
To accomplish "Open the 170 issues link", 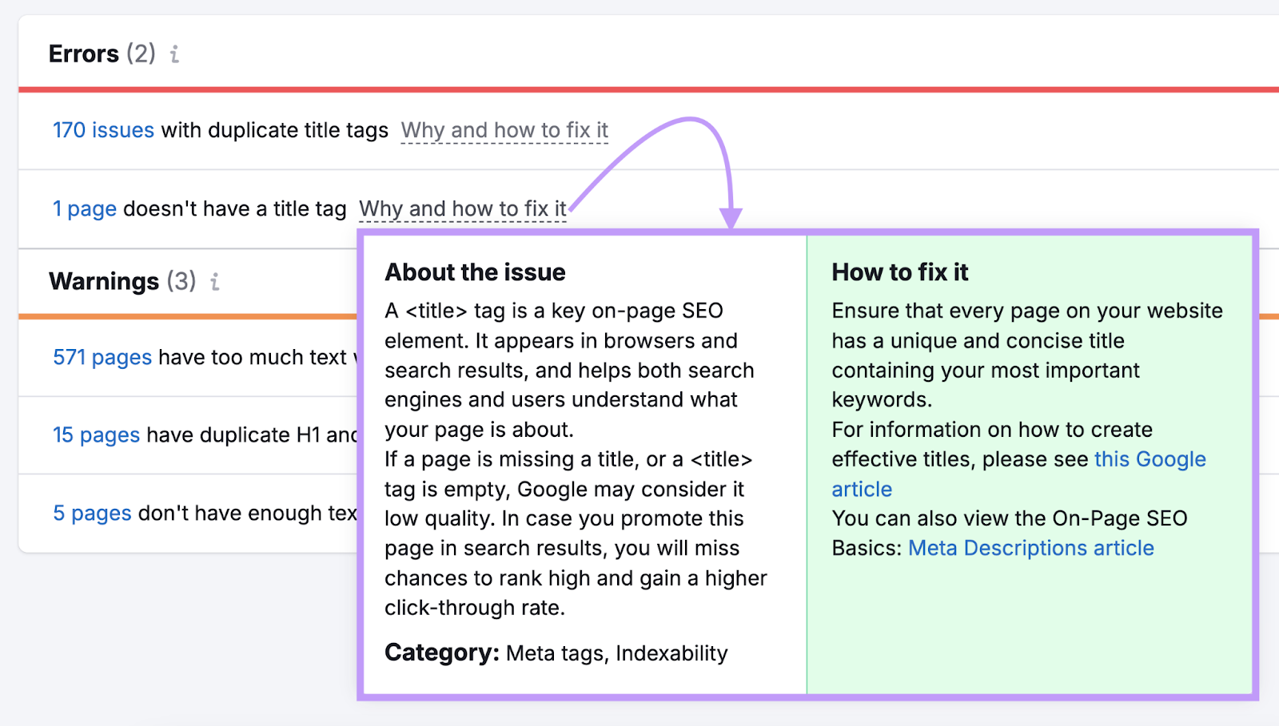I will tap(102, 129).
